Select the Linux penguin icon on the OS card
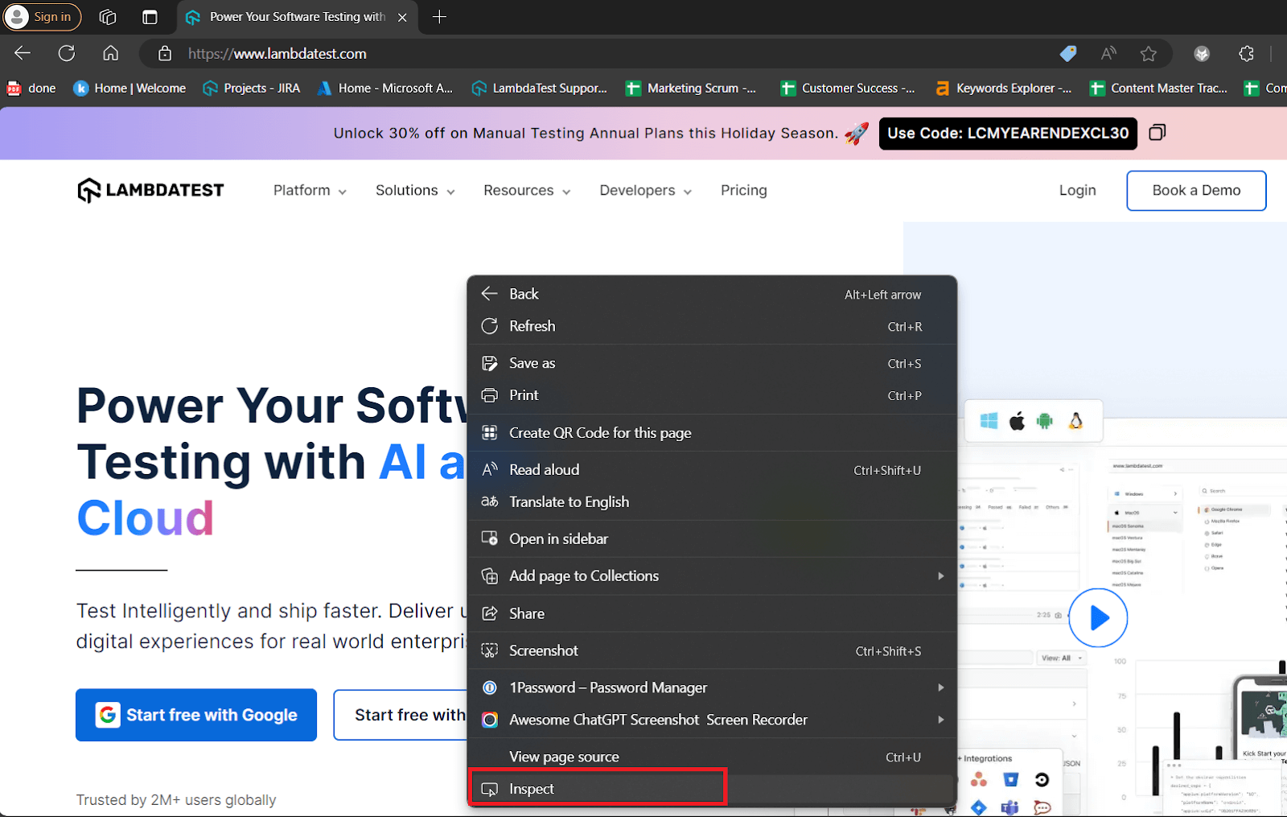 coord(1074,420)
